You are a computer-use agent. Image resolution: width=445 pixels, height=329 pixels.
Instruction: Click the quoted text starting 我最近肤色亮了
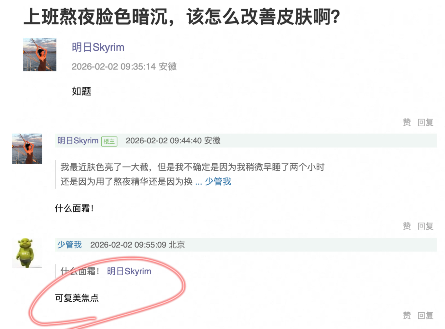(x=193, y=167)
